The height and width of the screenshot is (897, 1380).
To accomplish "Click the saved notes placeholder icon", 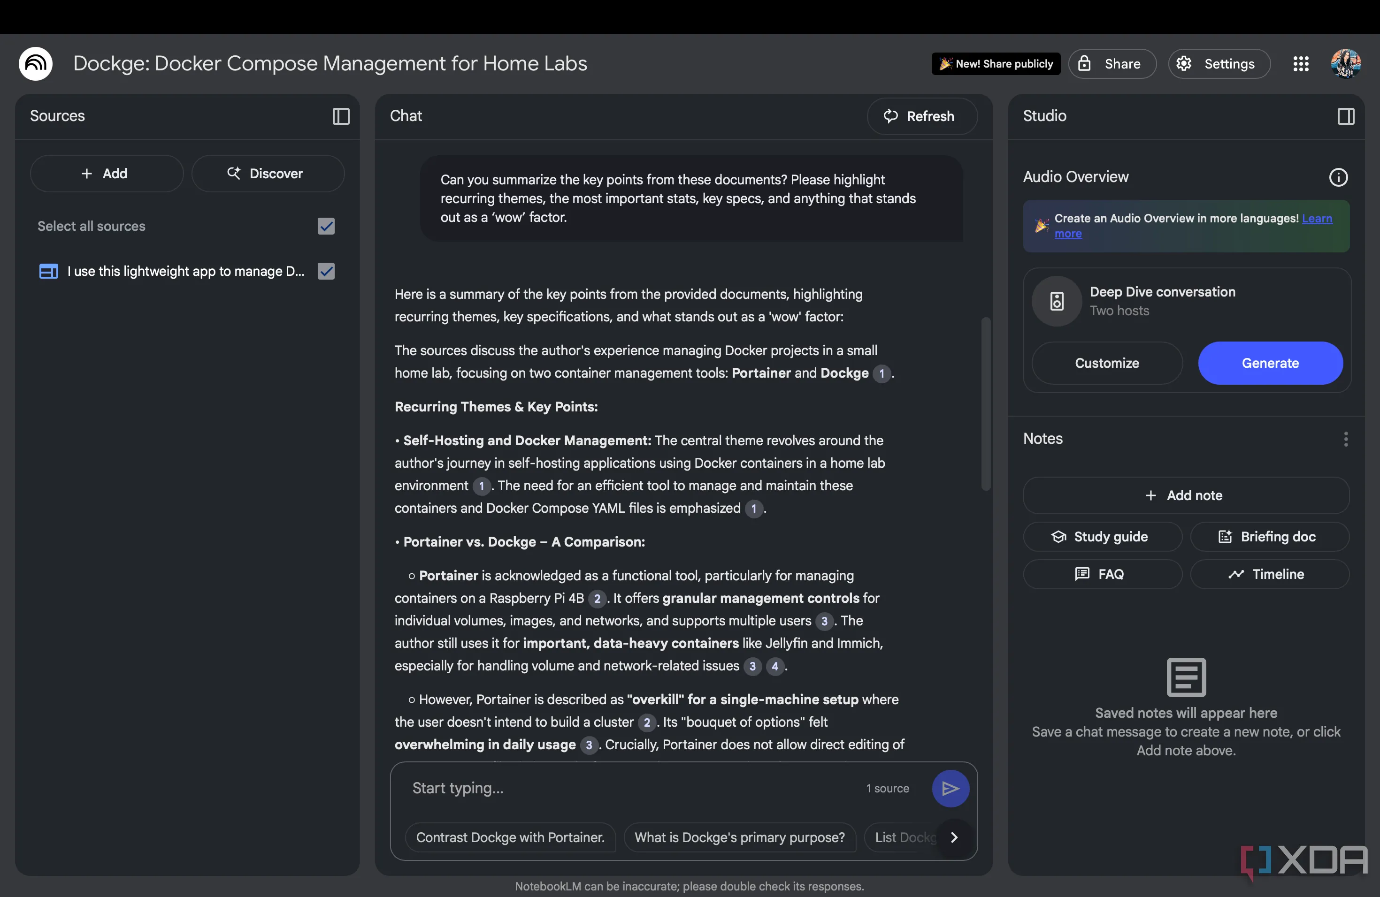I will 1186,677.
